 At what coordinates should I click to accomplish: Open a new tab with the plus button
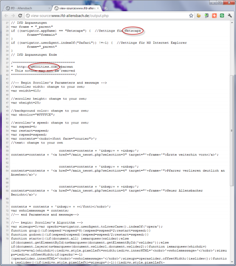click(x=105, y=8)
